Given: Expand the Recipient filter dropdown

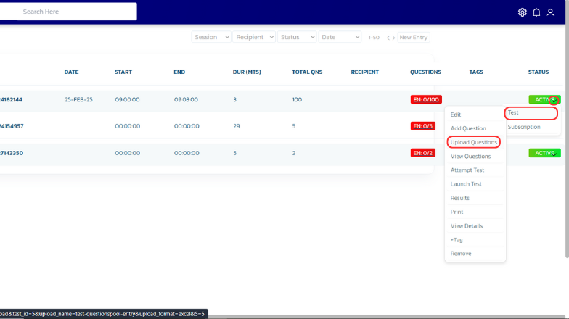Looking at the screenshot, I should click(254, 37).
